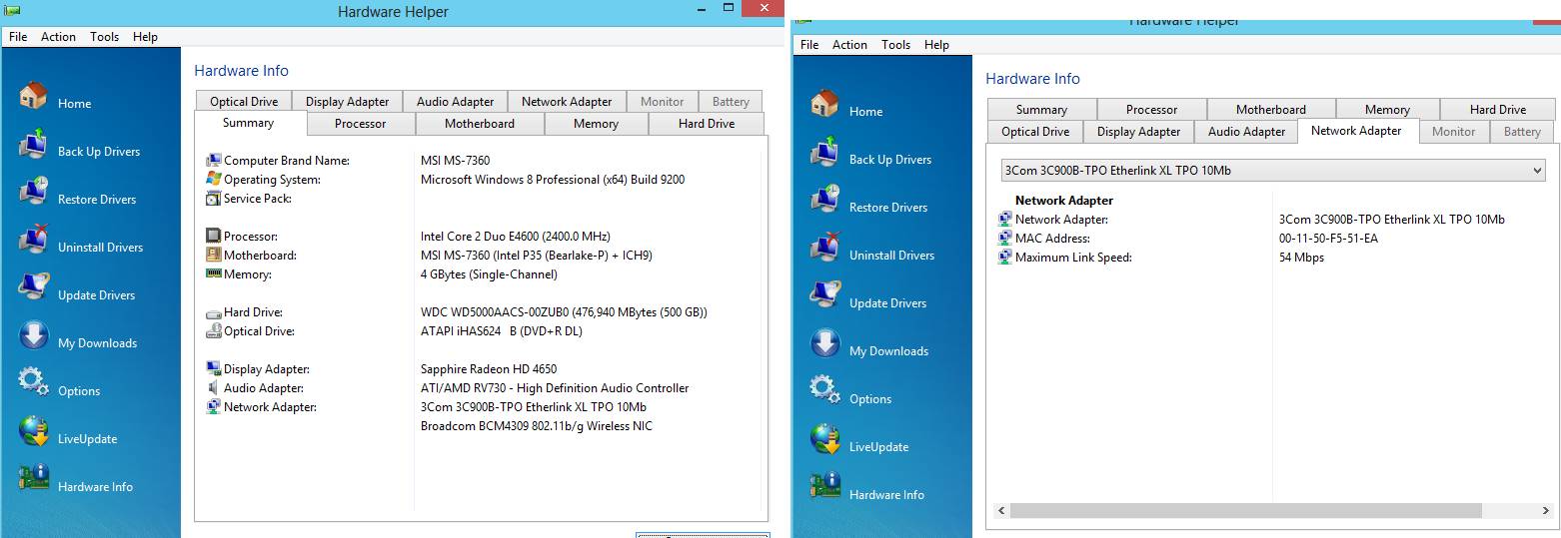1561x538 pixels.
Task: Switch to Memory tab in right window
Action: click(1387, 110)
